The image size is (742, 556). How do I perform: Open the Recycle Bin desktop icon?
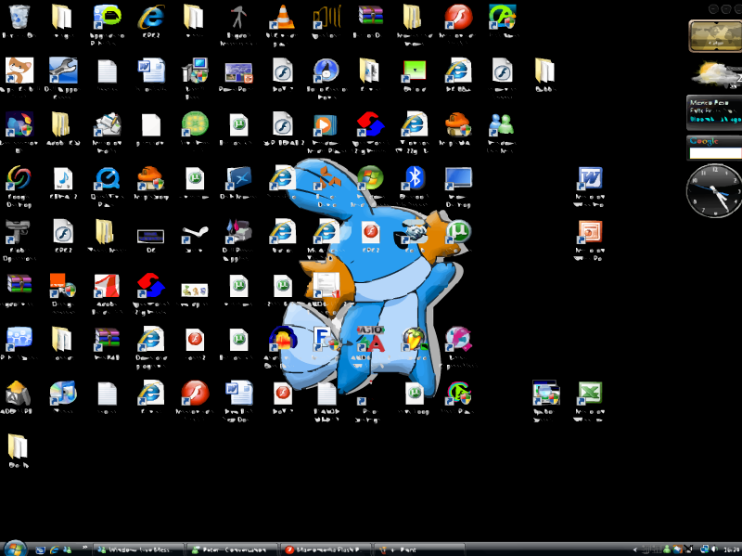coord(19,17)
